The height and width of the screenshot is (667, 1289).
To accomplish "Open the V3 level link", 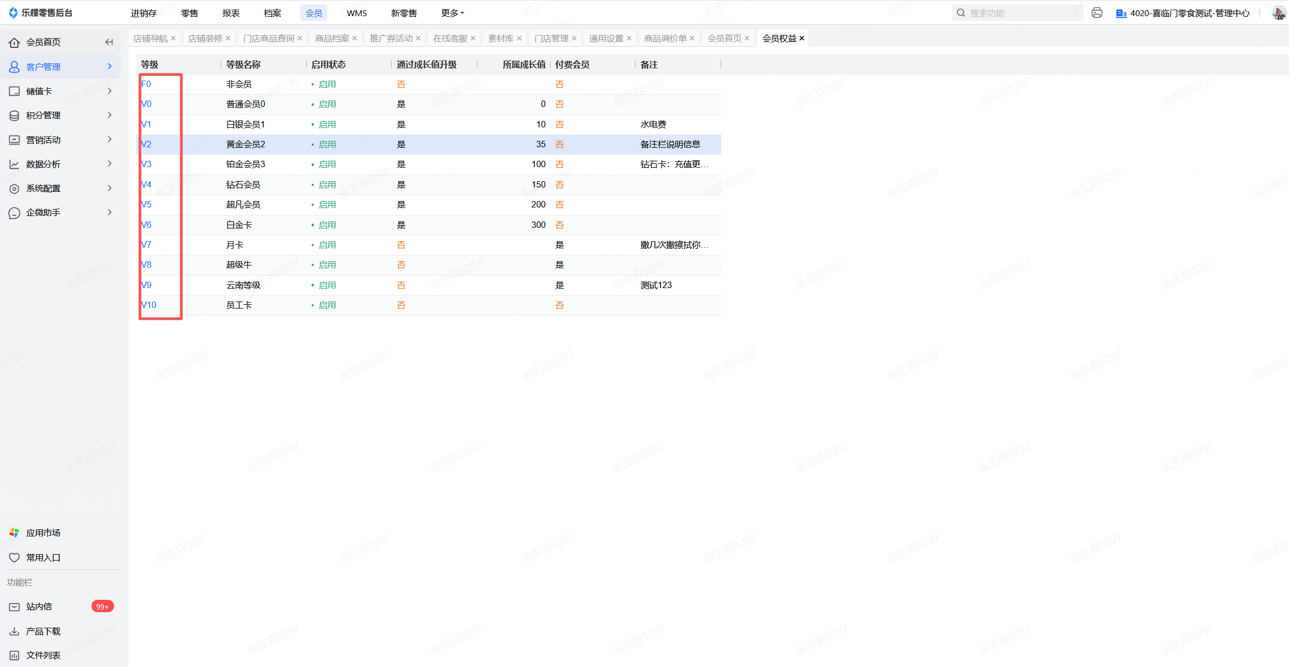I will [x=146, y=164].
